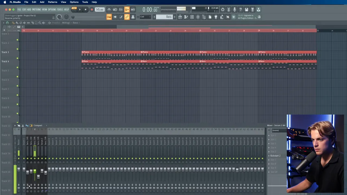Mute the Master mixer track green light

click(18, 158)
